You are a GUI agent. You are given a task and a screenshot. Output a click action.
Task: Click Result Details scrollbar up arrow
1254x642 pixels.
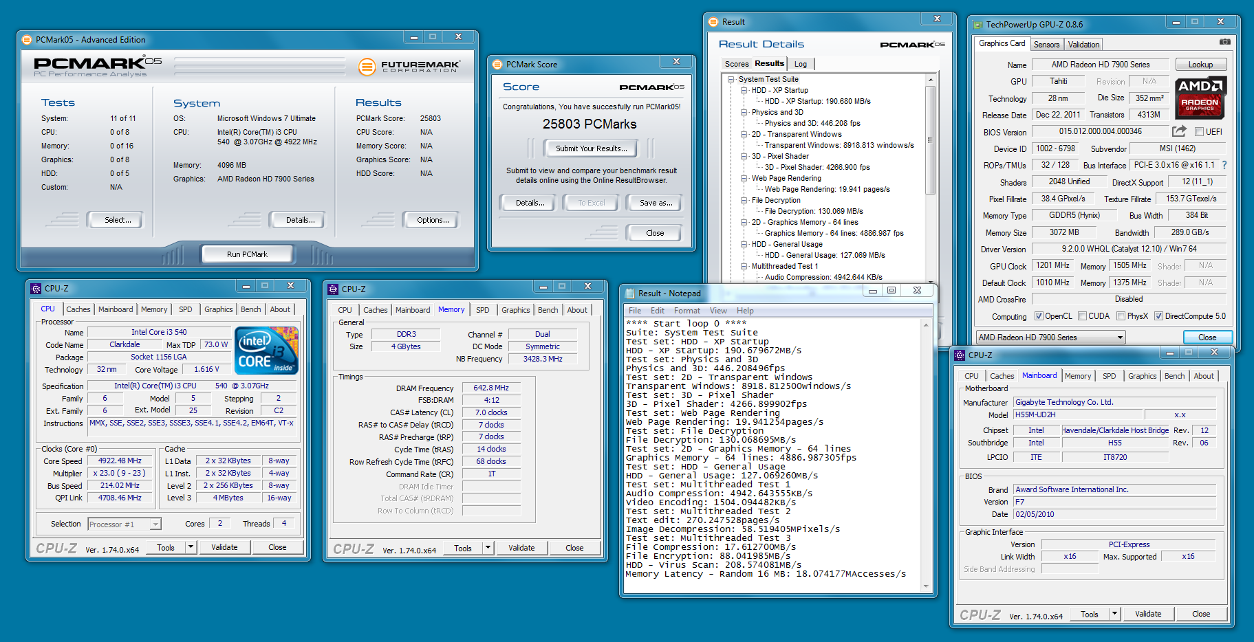(x=930, y=80)
